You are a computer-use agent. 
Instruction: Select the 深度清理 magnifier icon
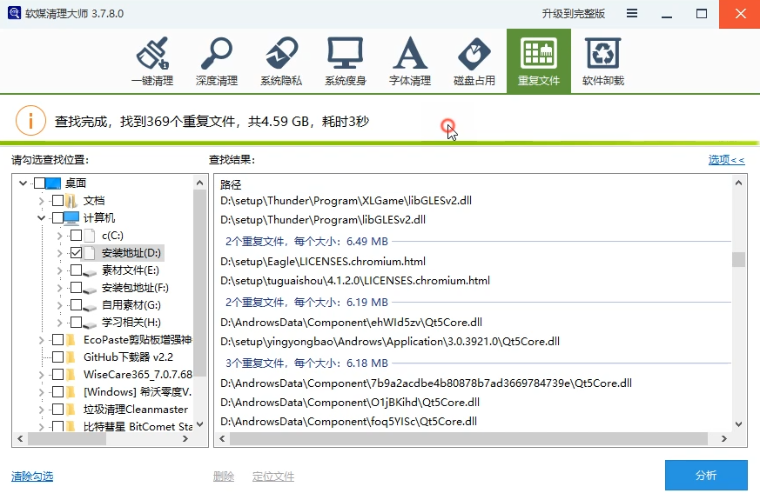click(217, 61)
